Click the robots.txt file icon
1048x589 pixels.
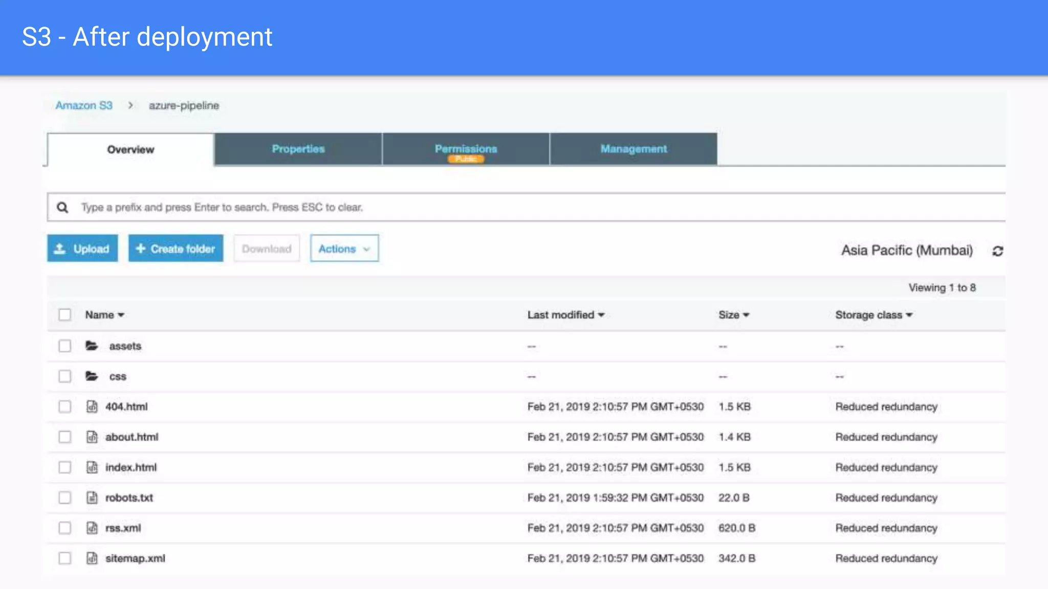click(92, 497)
